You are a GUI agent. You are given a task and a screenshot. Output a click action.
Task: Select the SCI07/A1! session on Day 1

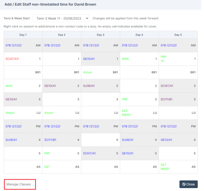(23, 59)
